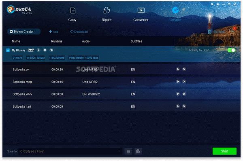Open the task queue list icon
Screen dimensions: 243x161
point(232,31)
